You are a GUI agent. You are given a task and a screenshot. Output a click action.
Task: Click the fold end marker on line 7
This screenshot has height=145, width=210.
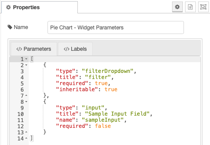(26, 95)
